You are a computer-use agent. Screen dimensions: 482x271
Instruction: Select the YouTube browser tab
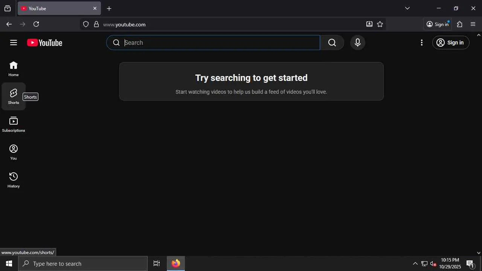coord(59,8)
